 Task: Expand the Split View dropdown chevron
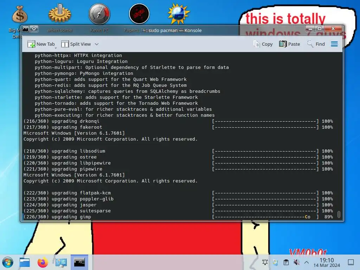97,44
